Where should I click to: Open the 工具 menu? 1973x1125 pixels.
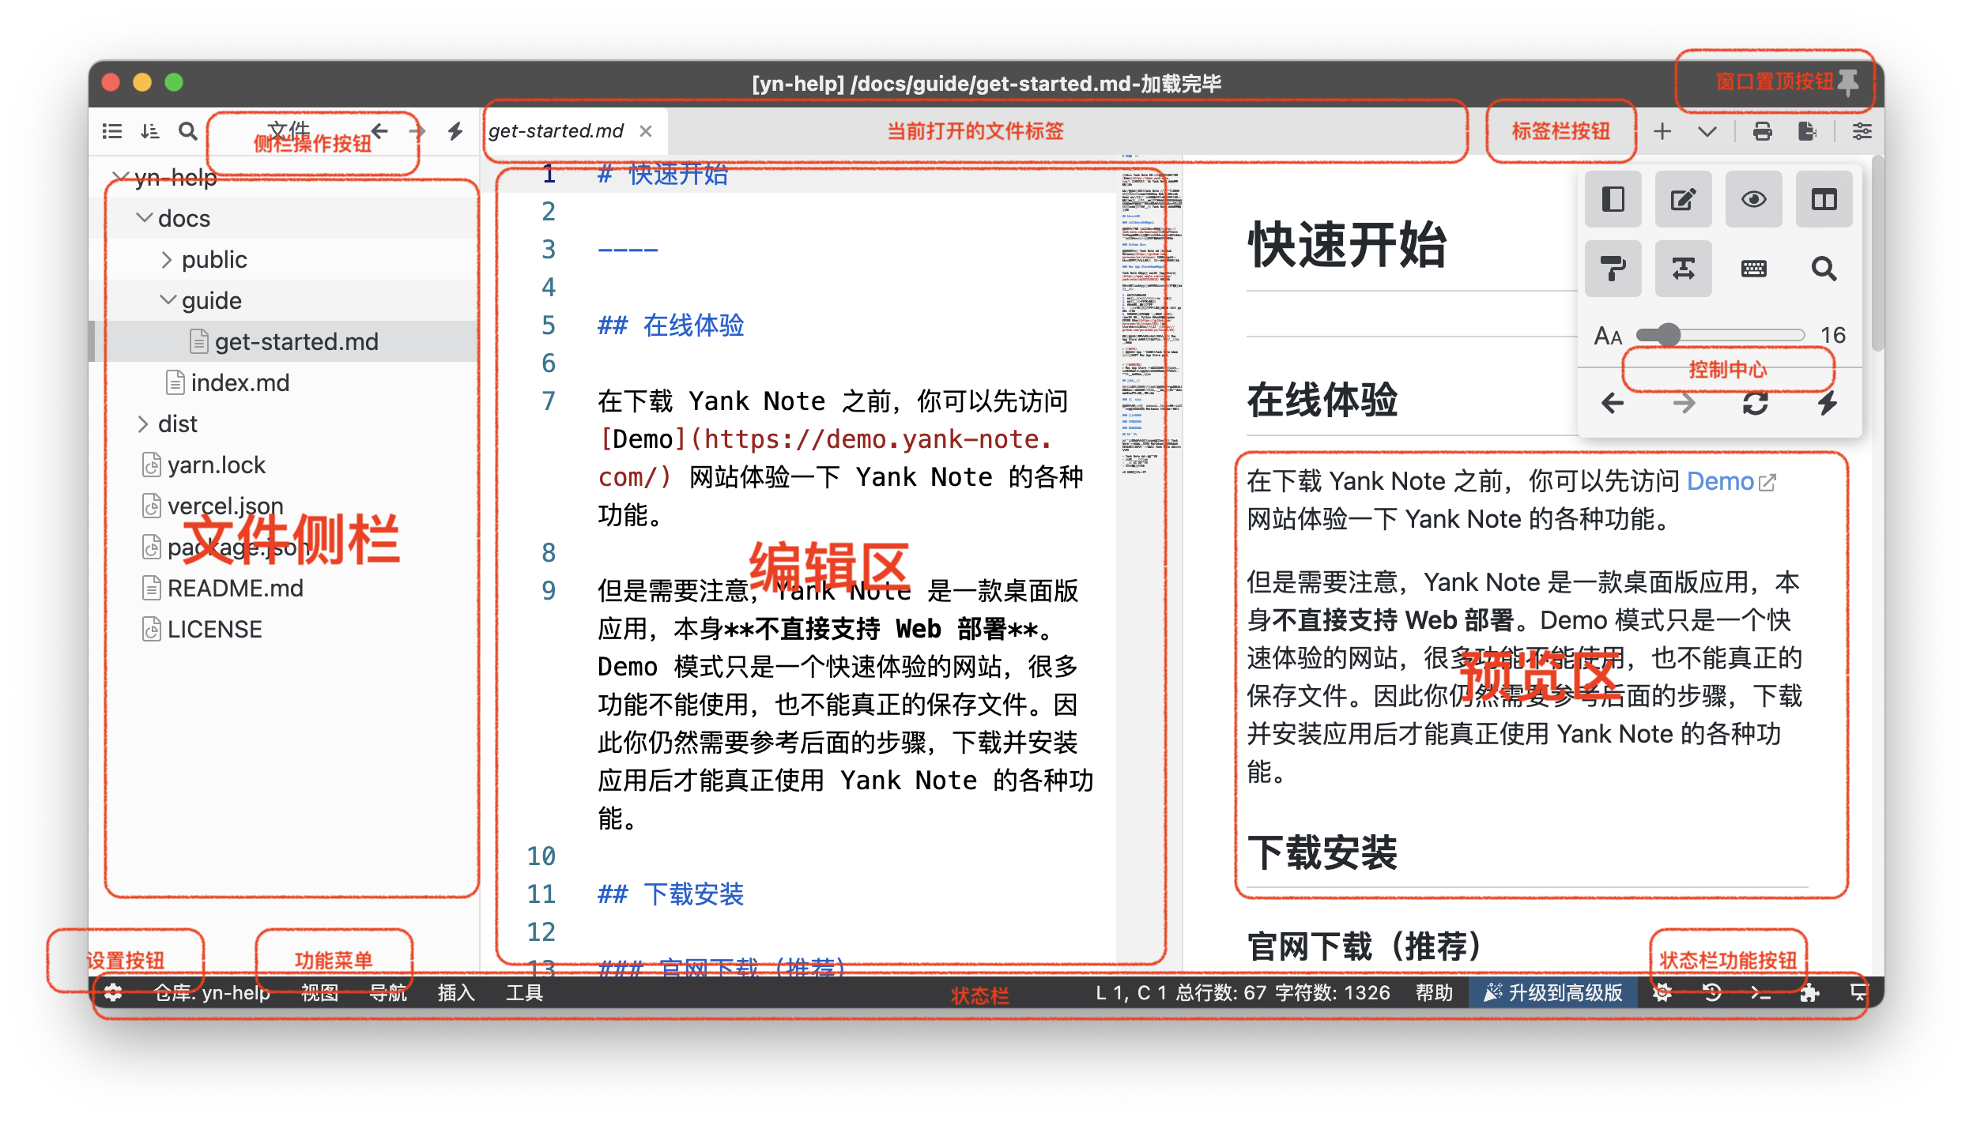(524, 992)
